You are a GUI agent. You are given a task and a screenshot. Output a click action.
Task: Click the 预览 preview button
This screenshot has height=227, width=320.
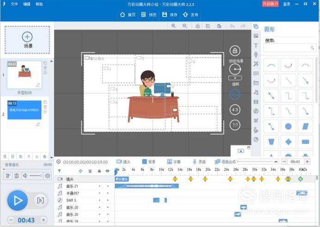(149, 15)
